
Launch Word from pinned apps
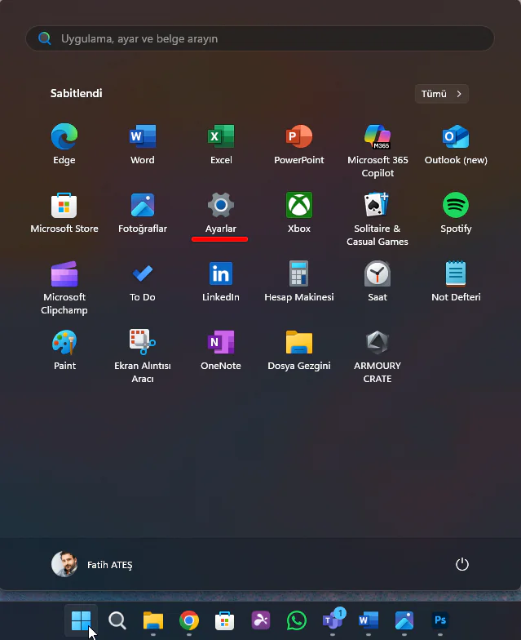[x=142, y=145]
